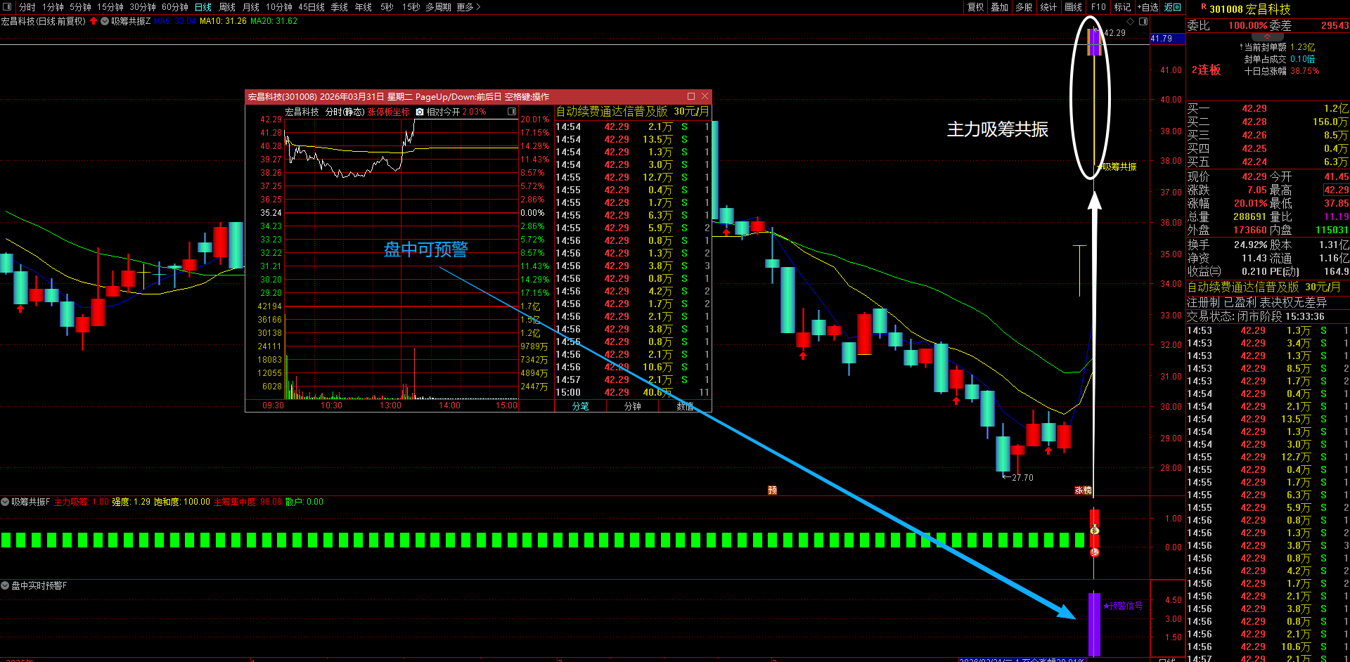Select the 1分钟 chart period
1350x662 pixels.
pos(53,7)
